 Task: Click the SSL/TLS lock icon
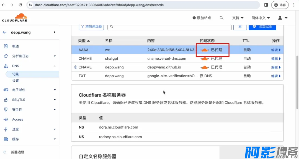coord(6,100)
